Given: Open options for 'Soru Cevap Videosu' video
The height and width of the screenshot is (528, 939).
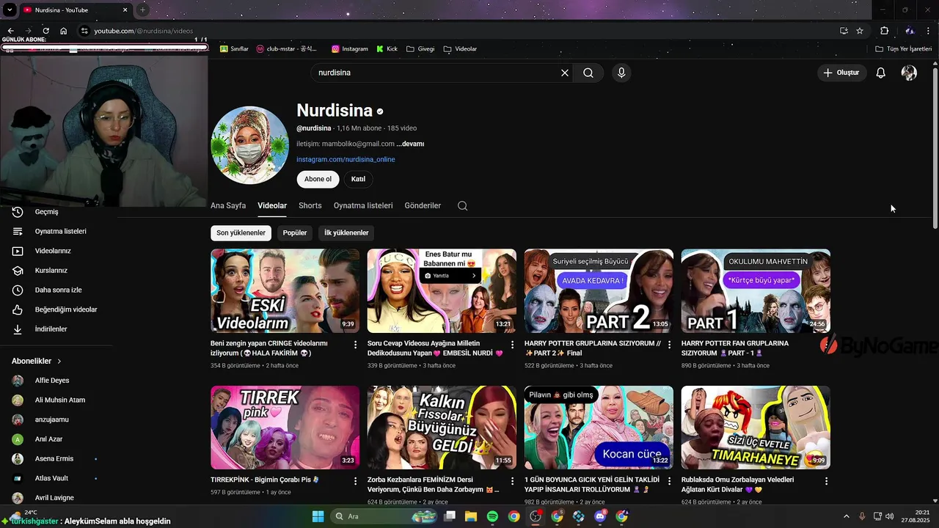Looking at the screenshot, I should pyautogui.click(x=513, y=345).
